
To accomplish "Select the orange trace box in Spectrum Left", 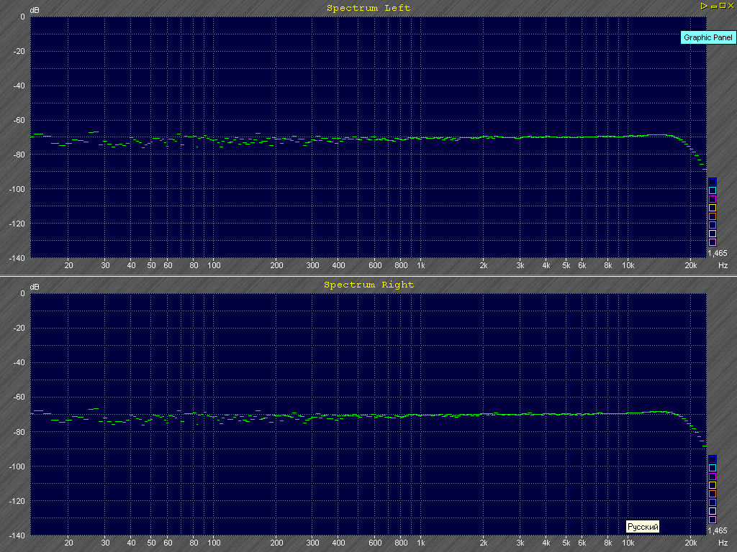I will pyautogui.click(x=713, y=216).
